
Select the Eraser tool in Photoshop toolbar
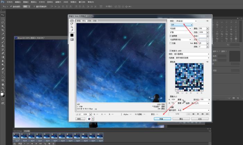coord(3,53)
